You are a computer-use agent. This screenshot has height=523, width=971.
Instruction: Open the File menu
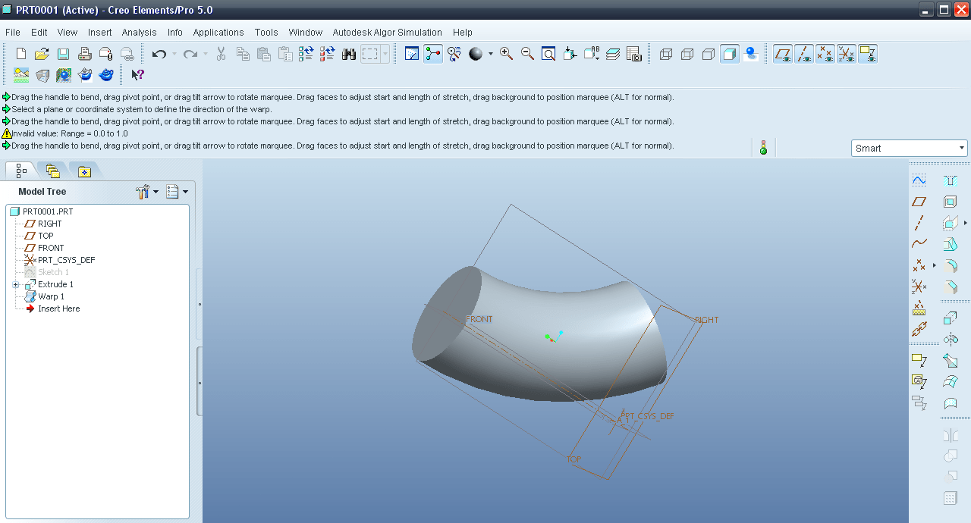(13, 33)
